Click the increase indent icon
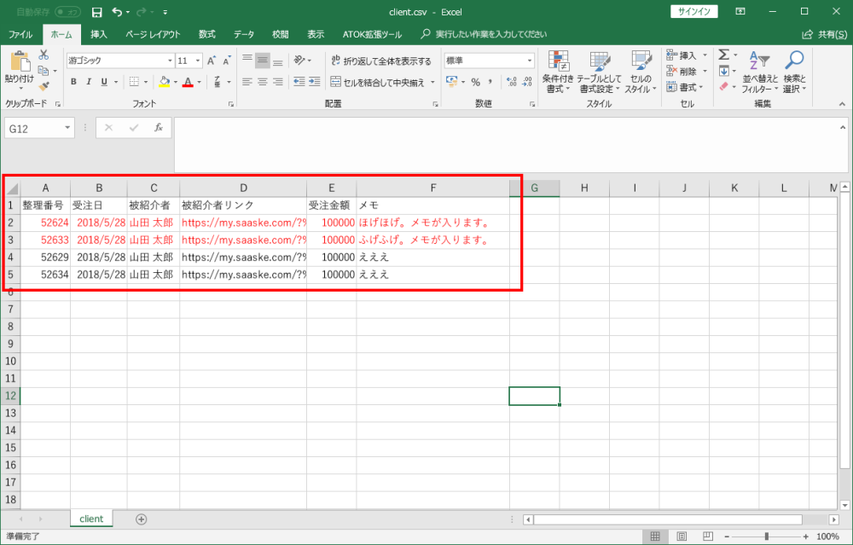853x545 pixels. click(311, 82)
